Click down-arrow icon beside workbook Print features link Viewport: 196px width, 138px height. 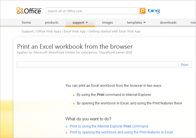click(67, 132)
